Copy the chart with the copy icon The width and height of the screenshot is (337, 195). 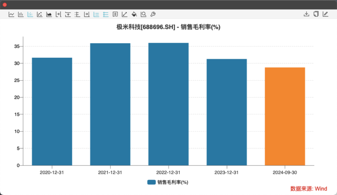316,14
